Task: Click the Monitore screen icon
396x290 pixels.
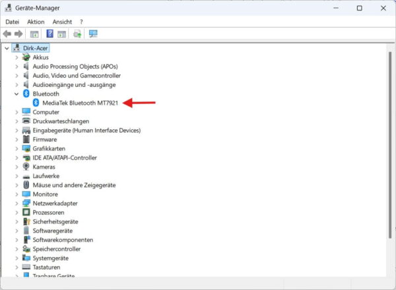Action: pyautogui.click(x=26, y=194)
